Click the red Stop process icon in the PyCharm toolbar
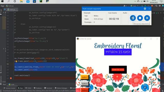 point(152,6)
